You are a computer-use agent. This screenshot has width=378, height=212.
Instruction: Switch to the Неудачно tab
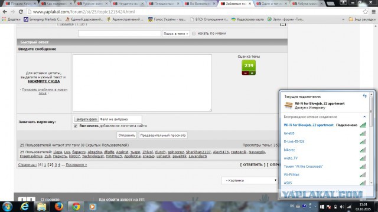click(128, 4)
